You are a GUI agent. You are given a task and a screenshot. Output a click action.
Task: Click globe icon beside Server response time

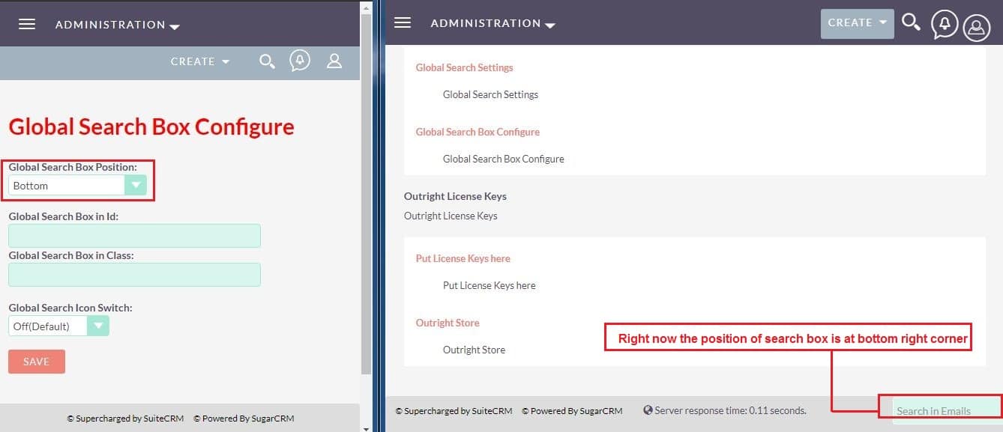click(x=648, y=410)
